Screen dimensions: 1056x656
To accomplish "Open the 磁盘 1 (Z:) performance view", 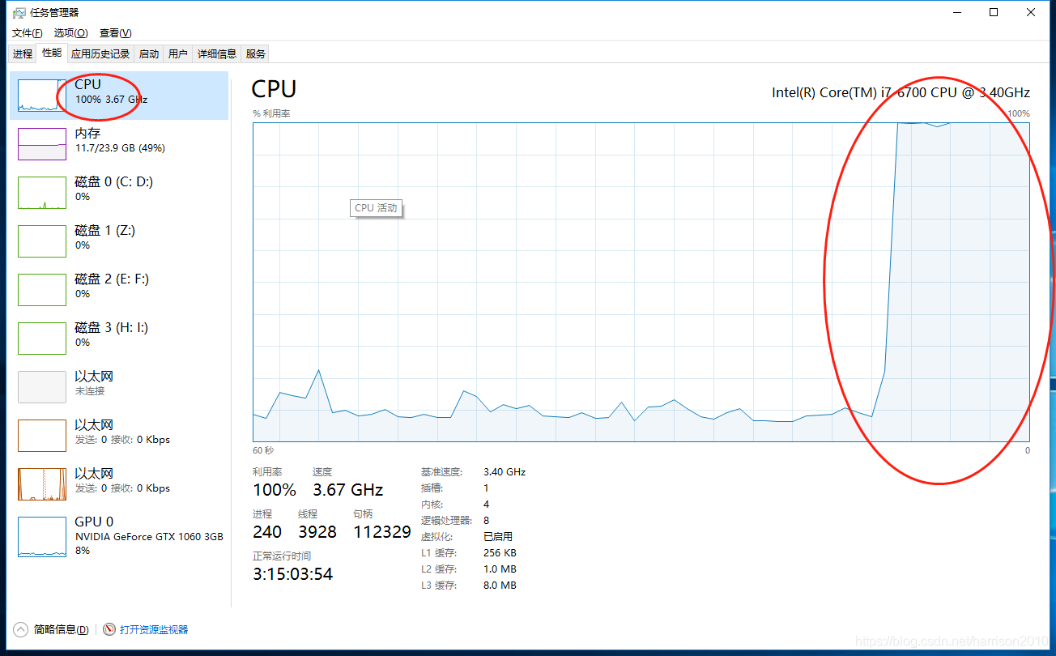I will [119, 241].
